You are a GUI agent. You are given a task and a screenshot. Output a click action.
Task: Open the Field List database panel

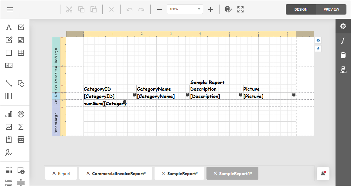[x=343, y=55]
